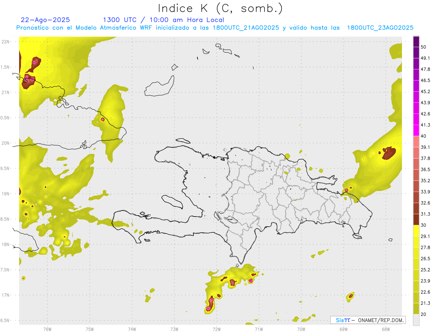Click the '70W' longitude axis label

(301, 329)
